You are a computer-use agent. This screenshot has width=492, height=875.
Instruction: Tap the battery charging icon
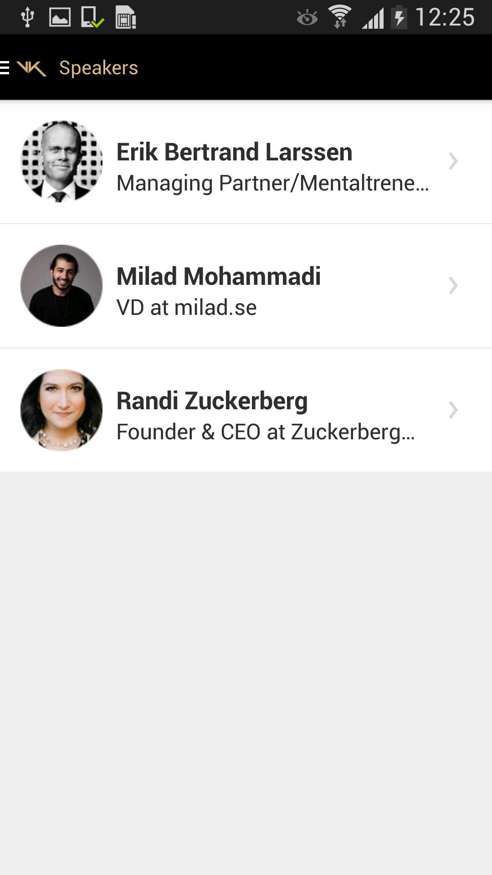pyautogui.click(x=399, y=17)
